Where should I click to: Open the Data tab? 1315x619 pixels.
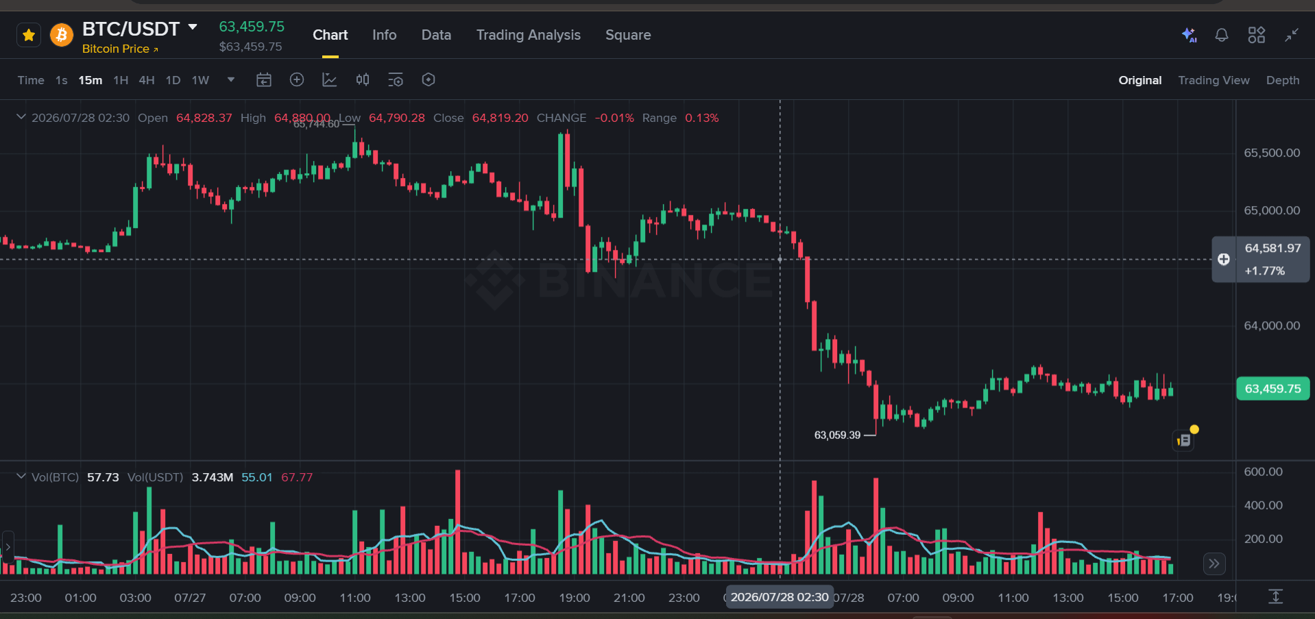click(x=436, y=35)
